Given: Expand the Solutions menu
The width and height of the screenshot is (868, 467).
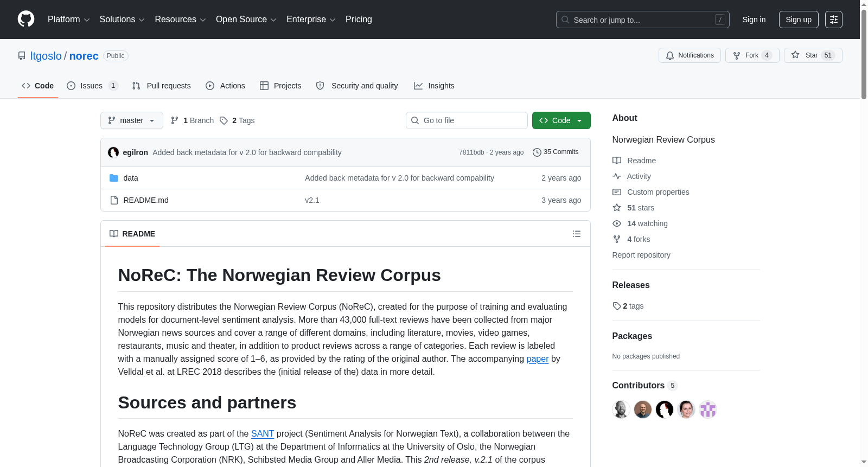Looking at the screenshot, I should click(122, 20).
